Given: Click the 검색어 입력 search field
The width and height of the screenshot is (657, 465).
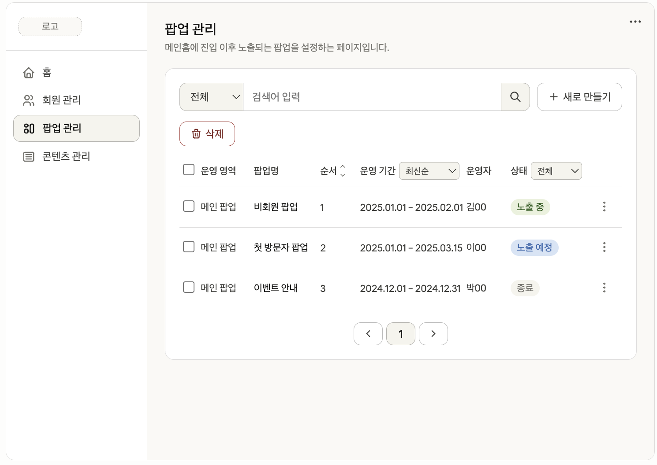Looking at the screenshot, I should pyautogui.click(x=372, y=97).
